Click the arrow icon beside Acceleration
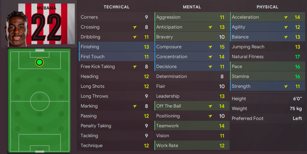This screenshot has width=307, height=154. pos(286,17)
